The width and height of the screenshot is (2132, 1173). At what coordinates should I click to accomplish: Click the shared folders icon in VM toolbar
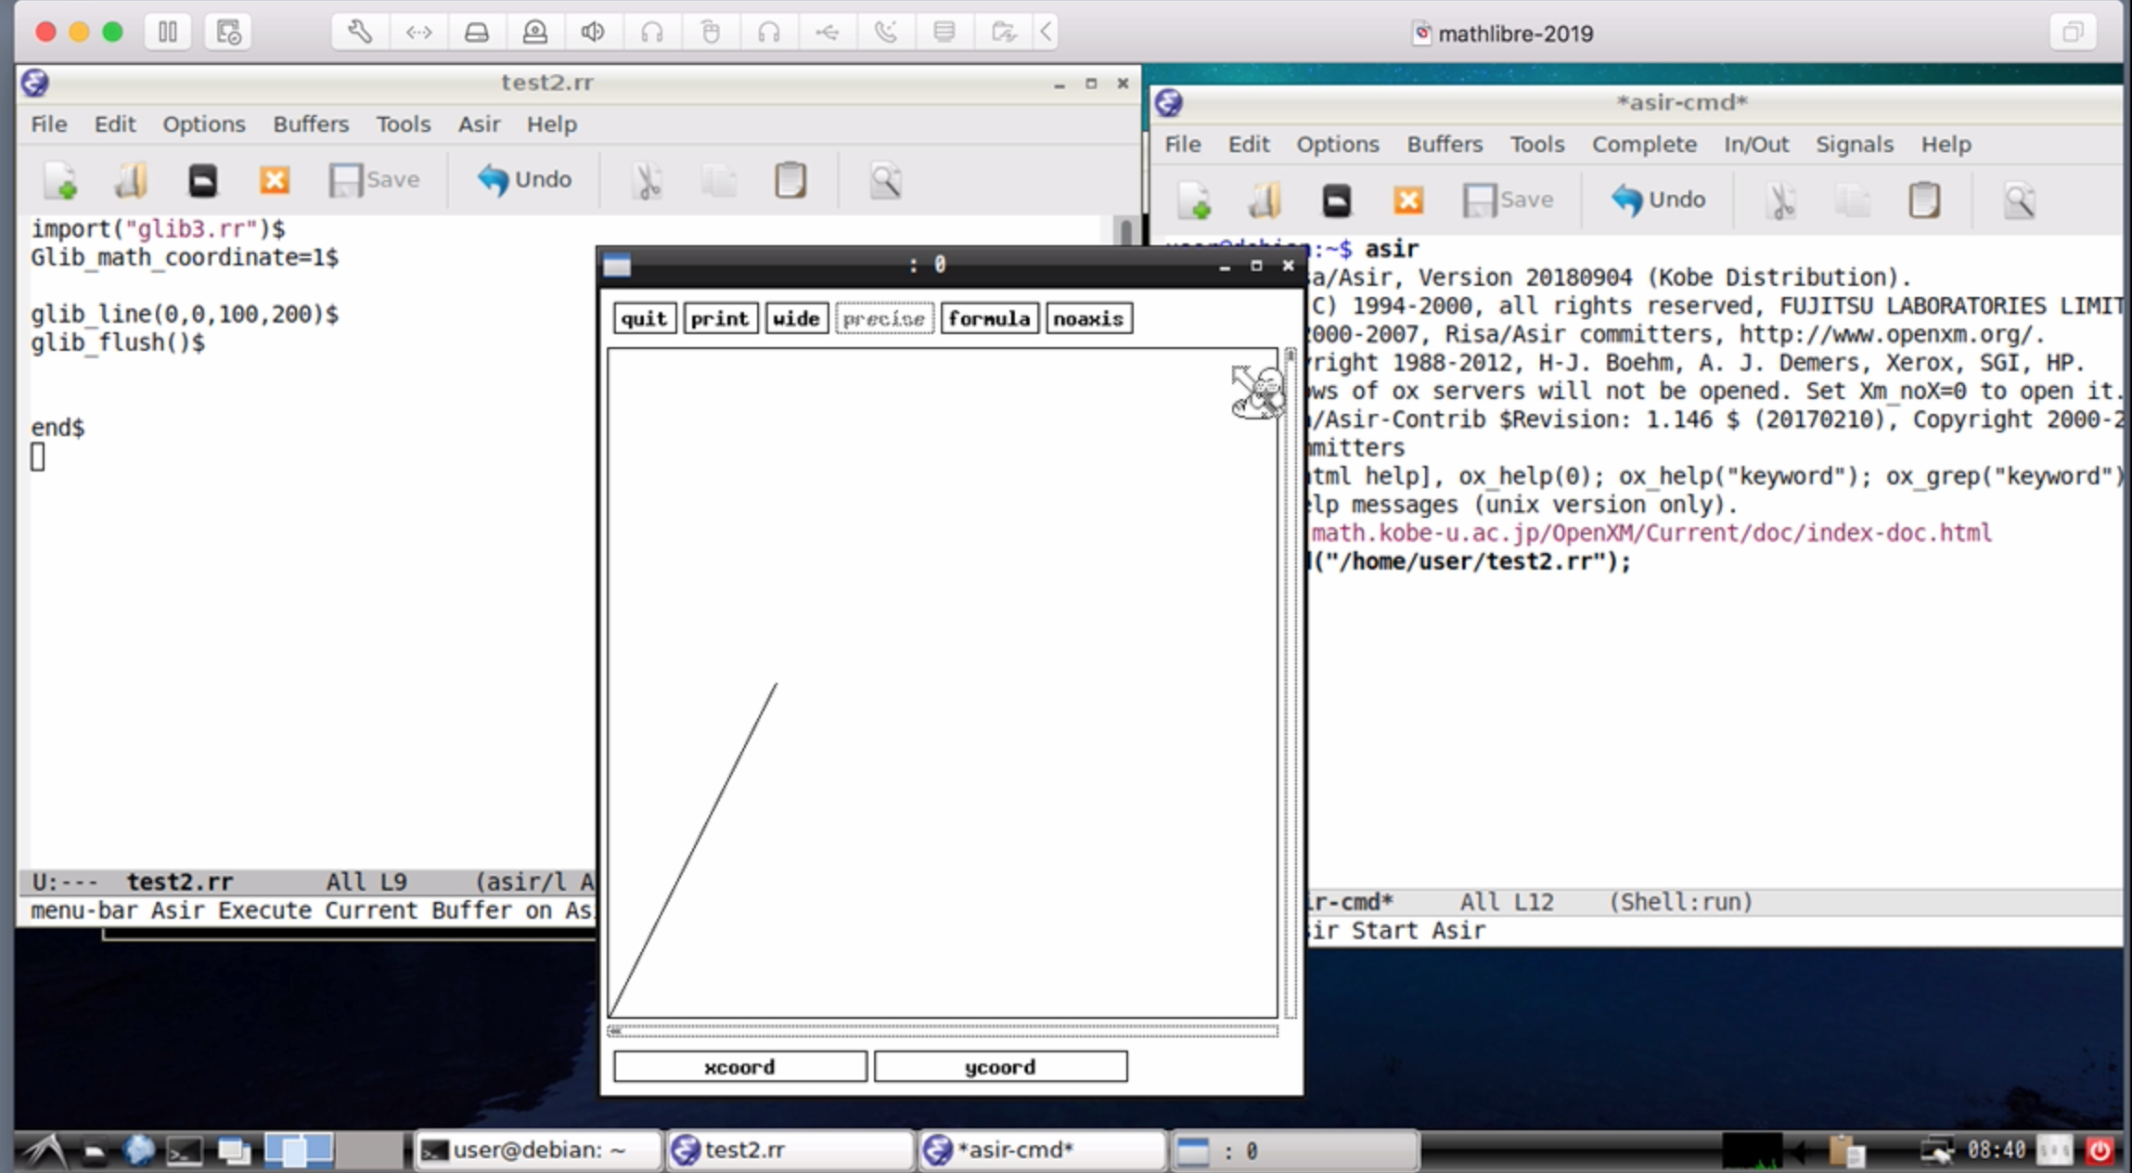coord(1003,32)
